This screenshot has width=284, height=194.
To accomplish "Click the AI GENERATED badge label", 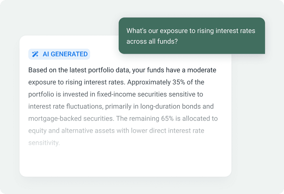I will tap(65, 54).
